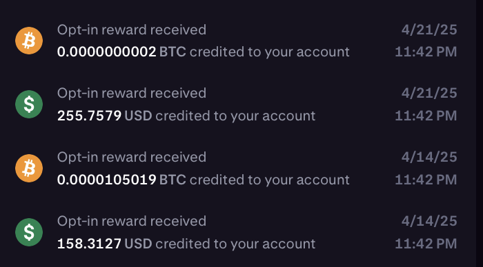483x267 pixels.
Task: Click the 11:42 PM time beside 255.7579 USD
Action: [426, 116]
